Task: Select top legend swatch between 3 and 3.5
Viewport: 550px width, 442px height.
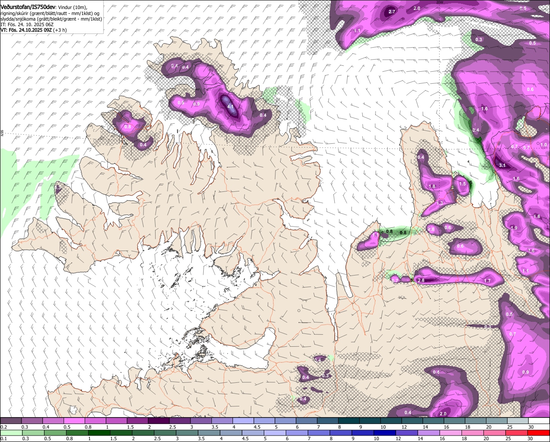Action: click(201, 421)
